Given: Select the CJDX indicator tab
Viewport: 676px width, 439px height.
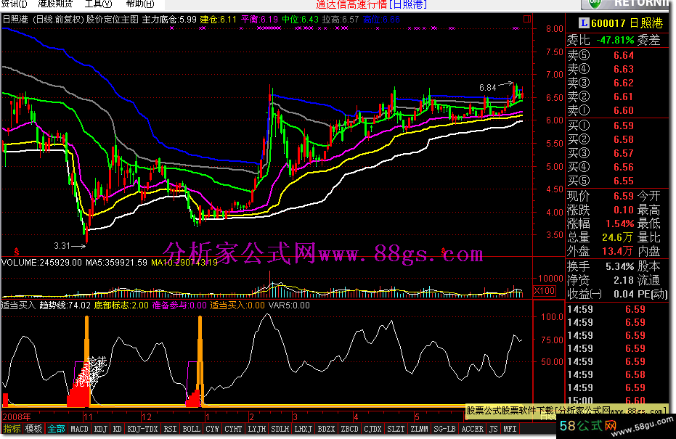Looking at the screenshot, I should click(x=372, y=429).
